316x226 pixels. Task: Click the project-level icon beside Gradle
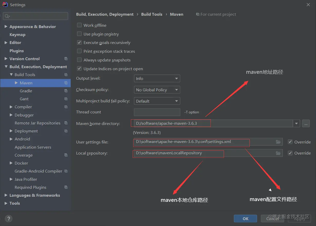pos(66,91)
